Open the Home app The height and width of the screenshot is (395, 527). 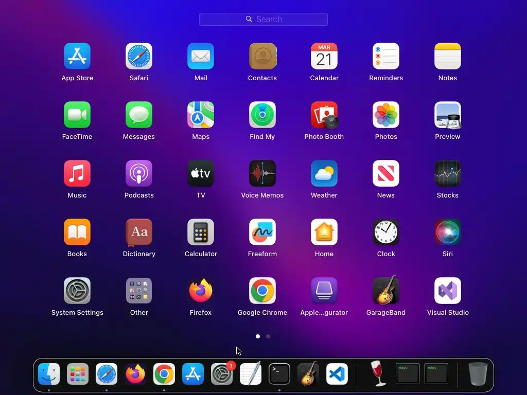point(324,232)
